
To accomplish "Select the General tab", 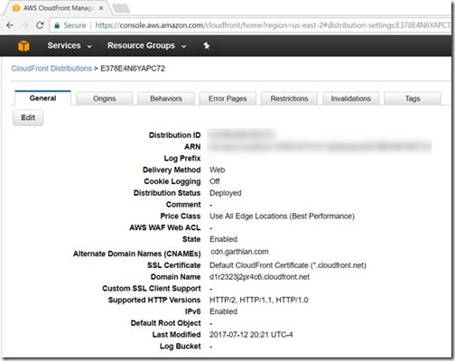I will tap(42, 98).
